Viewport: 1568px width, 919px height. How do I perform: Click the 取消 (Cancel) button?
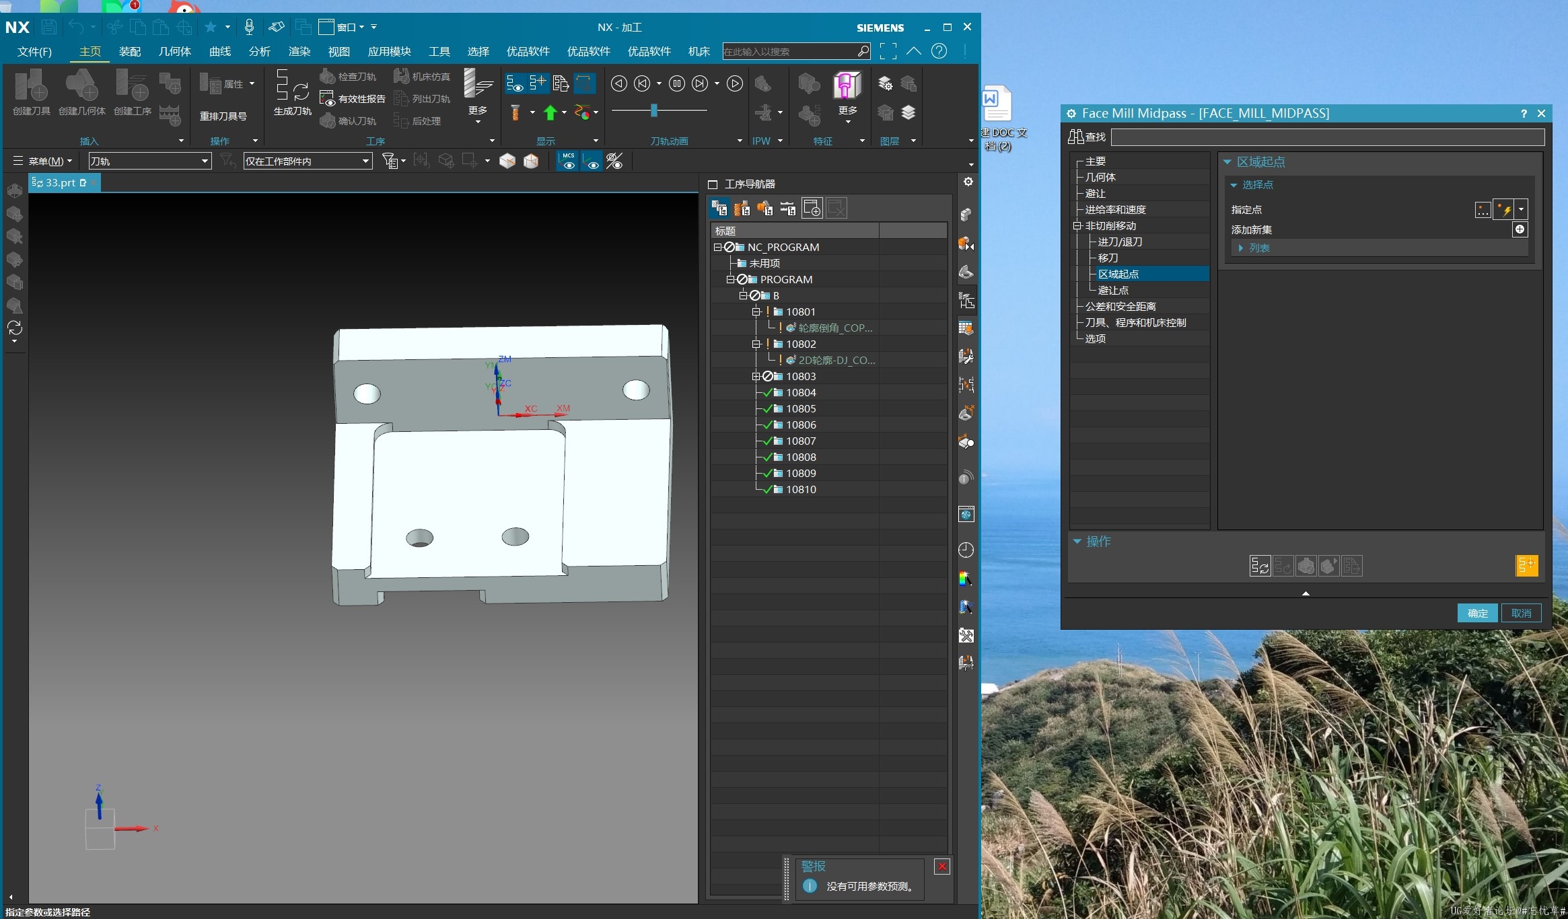click(x=1521, y=613)
